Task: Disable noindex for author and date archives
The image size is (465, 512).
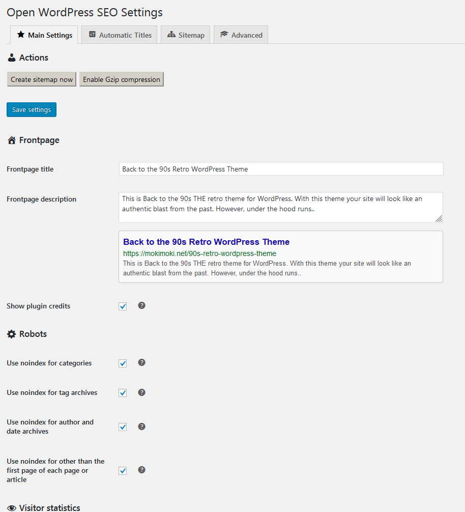Action: [123, 427]
